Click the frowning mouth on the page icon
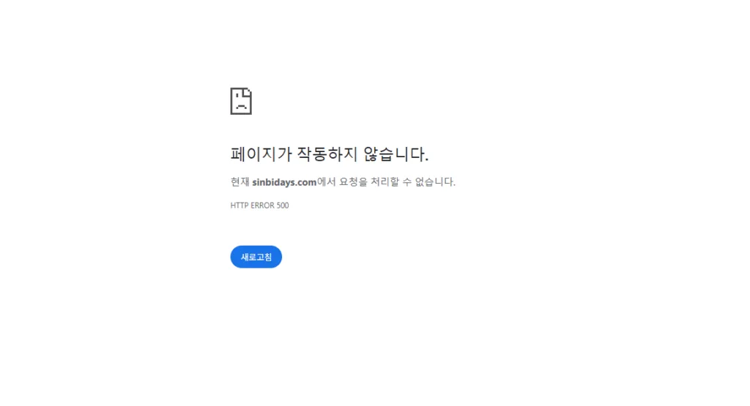Screen dimensions: 750x406 pyautogui.click(x=241, y=107)
